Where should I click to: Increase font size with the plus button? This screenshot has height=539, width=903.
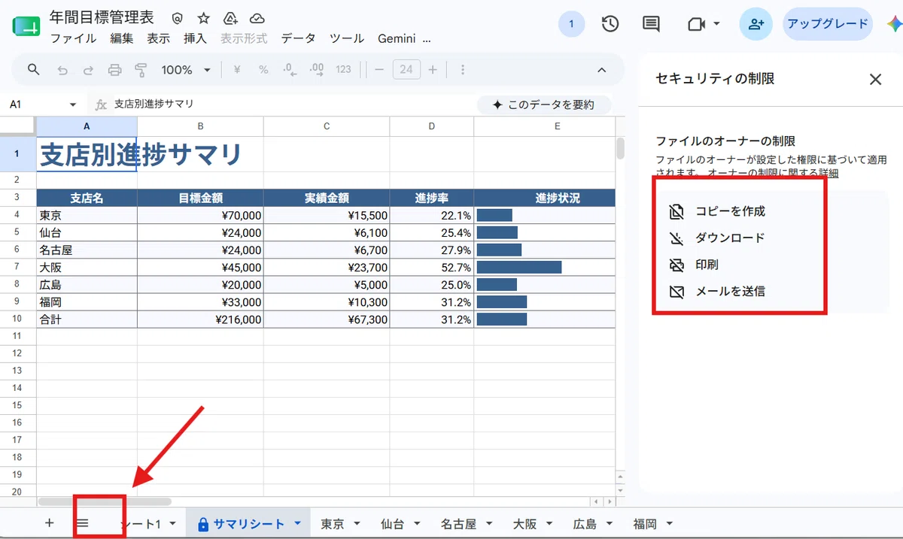click(433, 70)
